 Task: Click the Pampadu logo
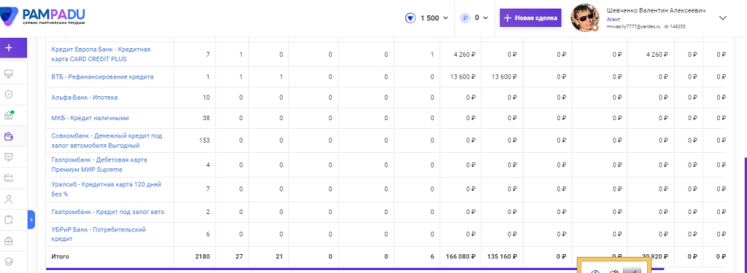(x=43, y=16)
